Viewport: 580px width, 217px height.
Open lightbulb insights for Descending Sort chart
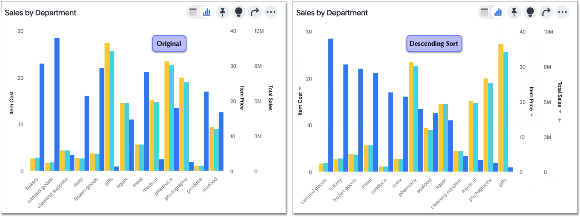click(x=530, y=12)
